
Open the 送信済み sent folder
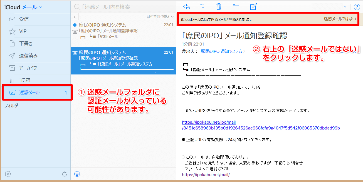36,56
